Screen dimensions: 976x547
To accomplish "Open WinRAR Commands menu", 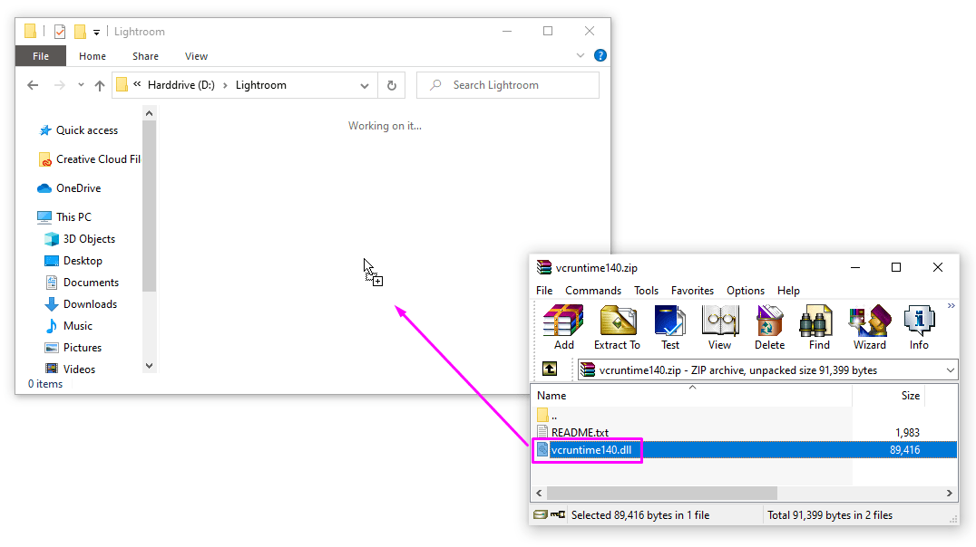I will (593, 291).
